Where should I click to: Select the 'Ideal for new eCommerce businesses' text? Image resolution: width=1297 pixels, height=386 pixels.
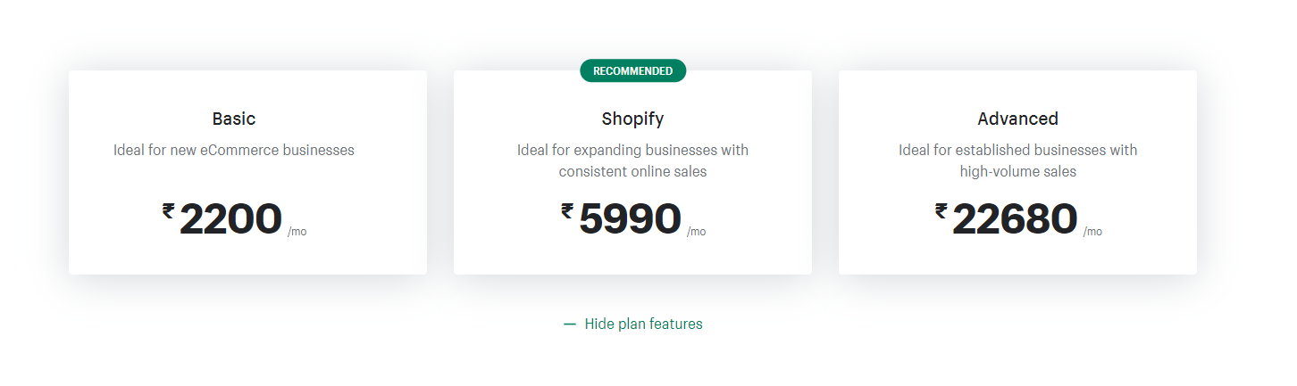[x=234, y=150]
